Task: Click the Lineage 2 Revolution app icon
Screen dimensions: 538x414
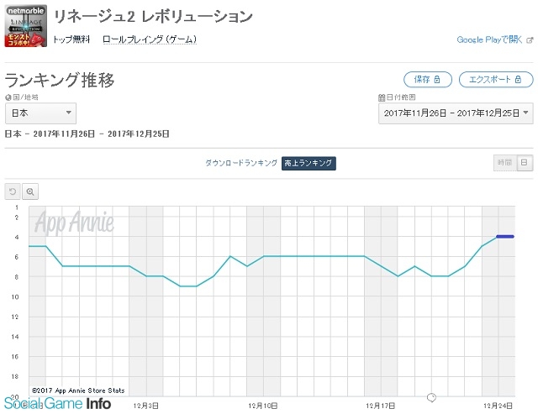Action: [26, 26]
